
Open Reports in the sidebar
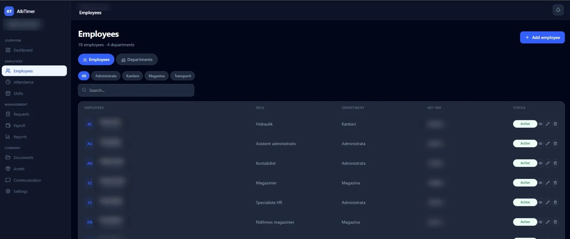pos(34,137)
